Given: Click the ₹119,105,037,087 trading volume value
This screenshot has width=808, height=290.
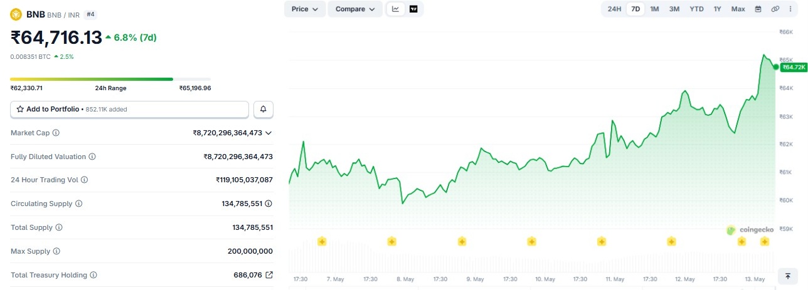Looking at the screenshot, I should point(245,180).
